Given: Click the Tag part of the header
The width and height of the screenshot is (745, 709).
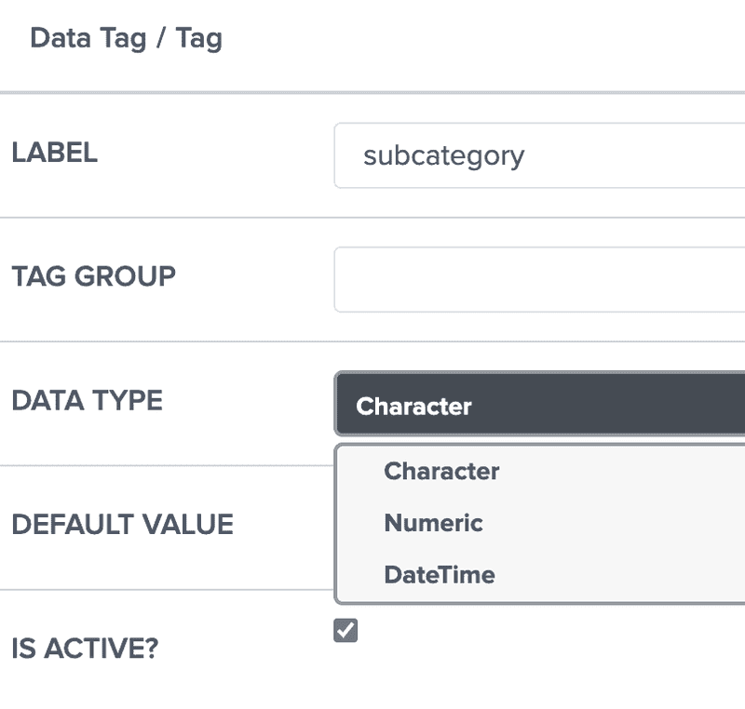Looking at the screenshot, I should tap(197, 39).
